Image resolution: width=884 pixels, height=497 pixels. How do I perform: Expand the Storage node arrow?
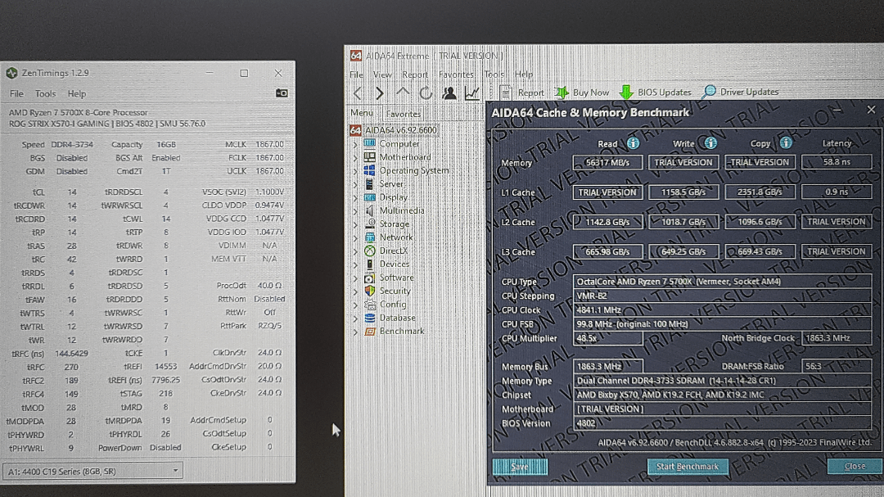356,224
